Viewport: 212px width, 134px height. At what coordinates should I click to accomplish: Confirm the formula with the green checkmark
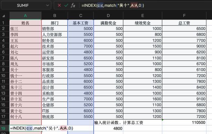(x=66, y=6)
